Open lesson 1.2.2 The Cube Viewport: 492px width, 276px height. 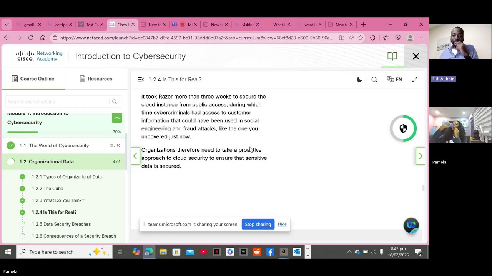click(x=48, y=189)
